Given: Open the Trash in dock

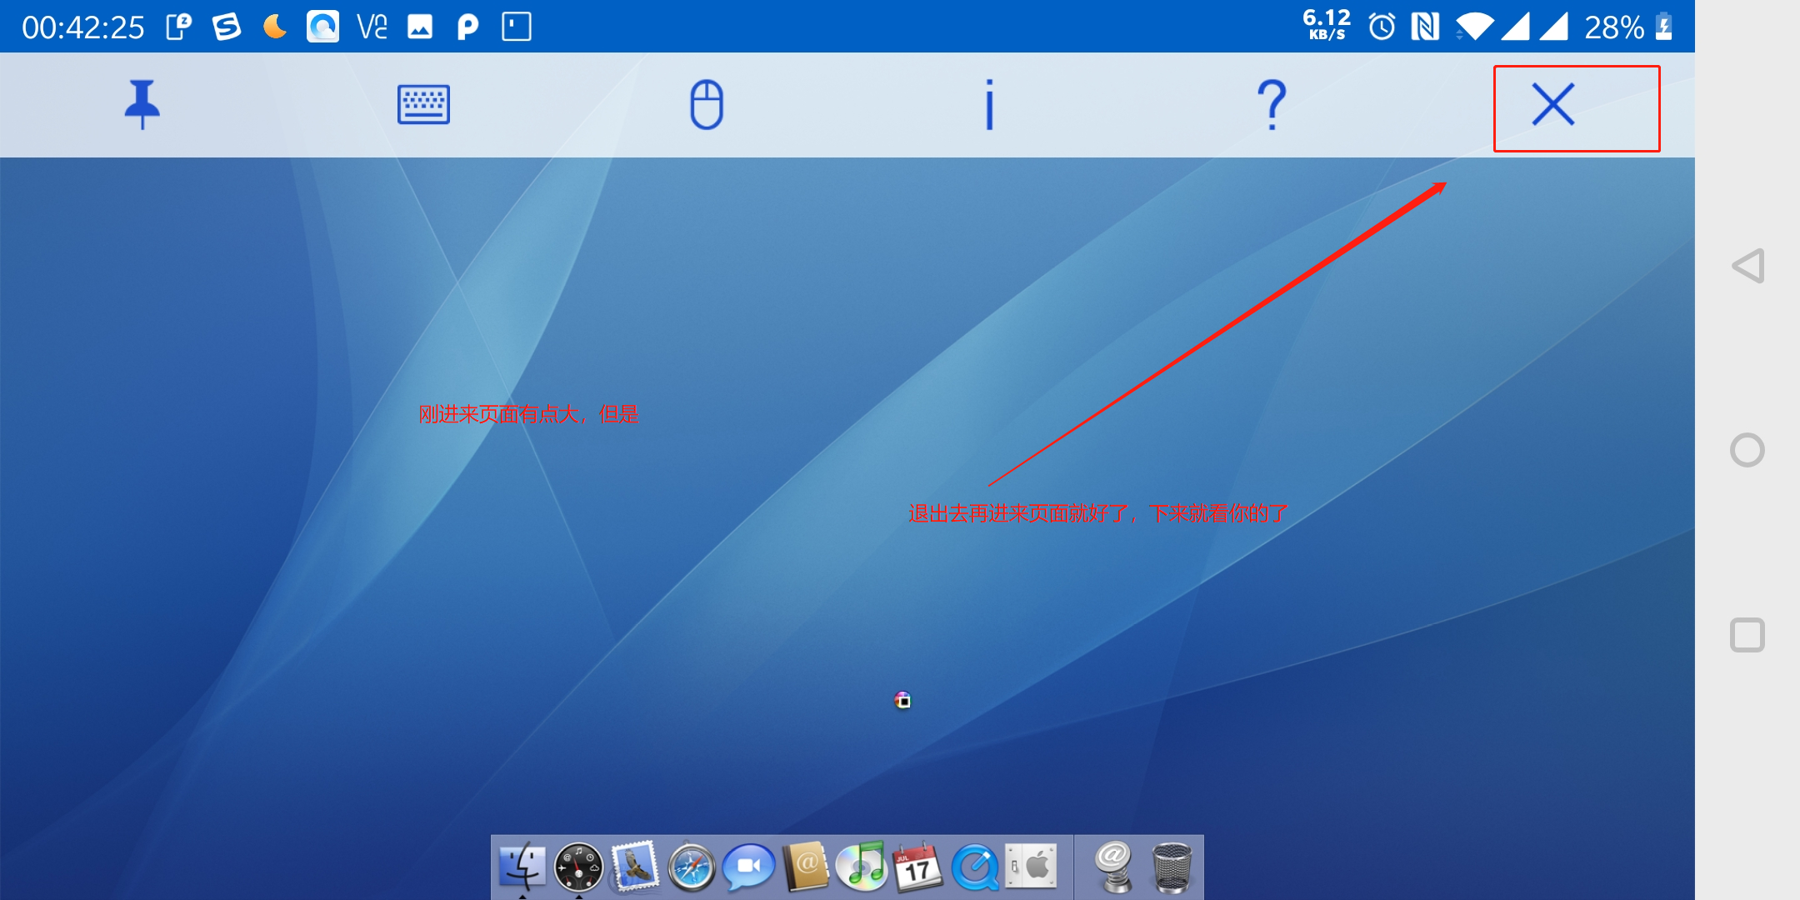Looking at the screenshot, I should click(1172, 867).
